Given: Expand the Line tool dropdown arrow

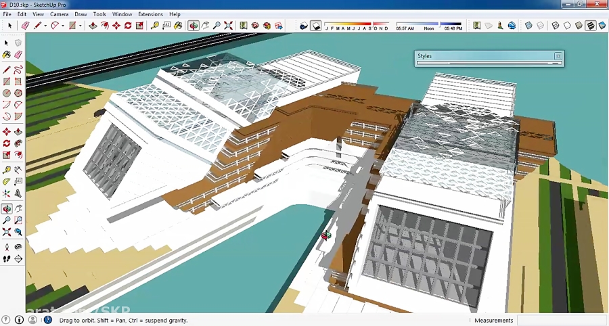Looking at the screenshot, I should pos(45,26).
